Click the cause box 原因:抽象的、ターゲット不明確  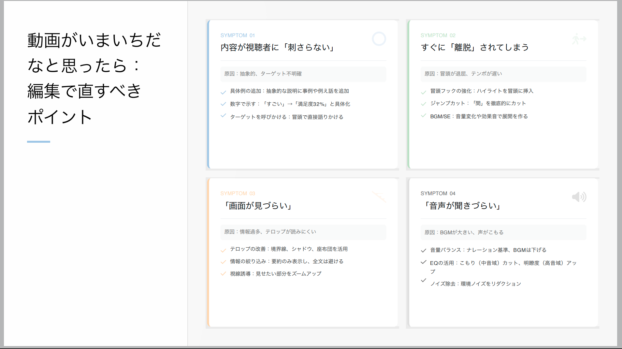303,74
